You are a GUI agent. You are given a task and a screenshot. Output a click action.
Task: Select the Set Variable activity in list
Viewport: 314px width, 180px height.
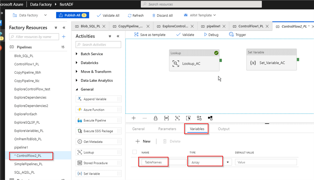click(x=98, y=174)
